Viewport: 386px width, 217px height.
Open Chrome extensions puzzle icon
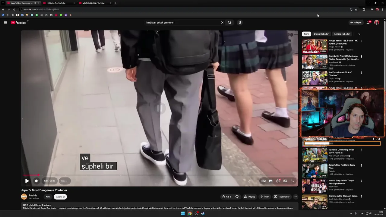pyautogui.click(x=364, y=10)
